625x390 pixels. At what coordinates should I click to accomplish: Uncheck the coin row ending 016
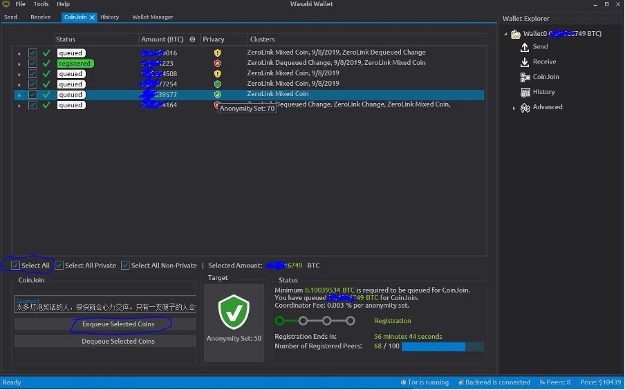(x=32, y=53)
